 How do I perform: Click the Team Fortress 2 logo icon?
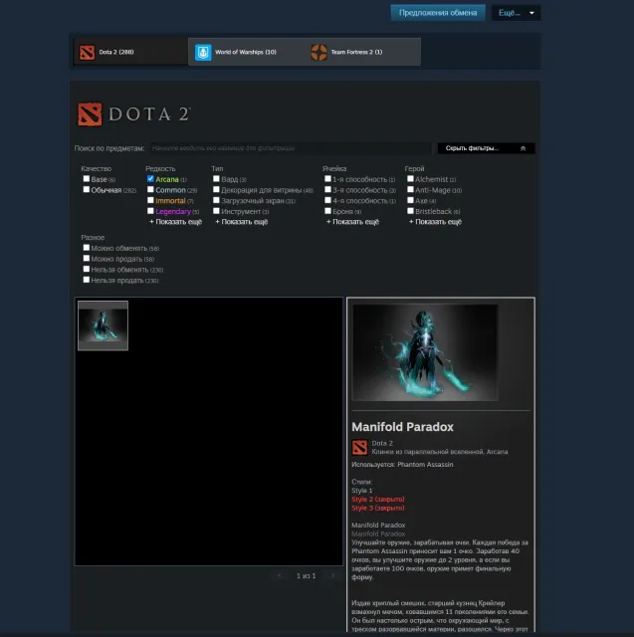point(318,52)
